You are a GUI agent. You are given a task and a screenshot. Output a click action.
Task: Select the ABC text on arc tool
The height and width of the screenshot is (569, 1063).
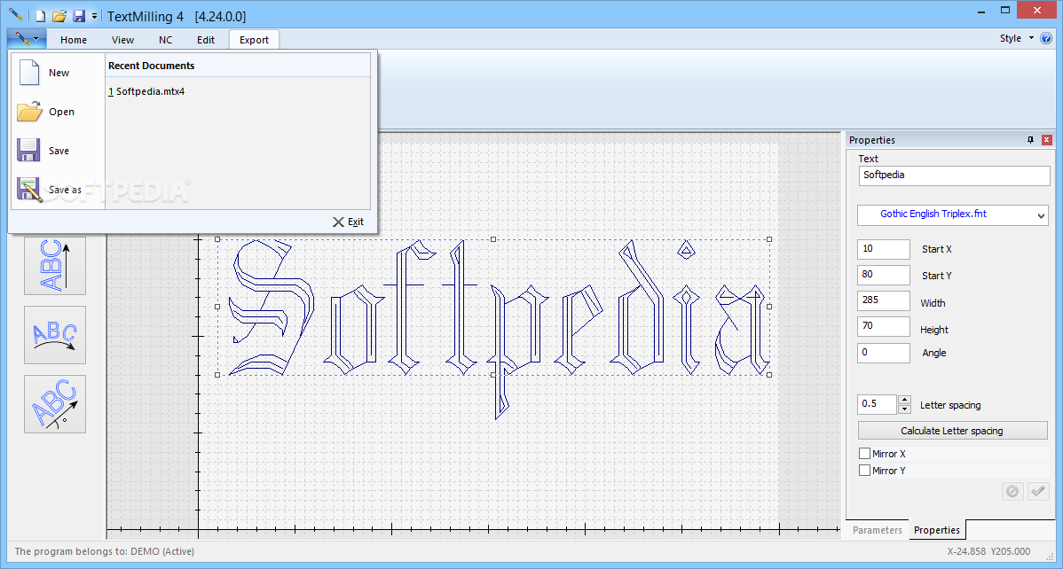(x=55, y=335)
